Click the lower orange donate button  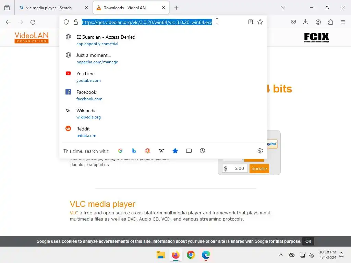(259, 168)
